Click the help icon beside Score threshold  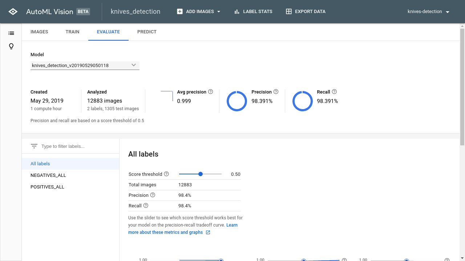coord(166,174)
